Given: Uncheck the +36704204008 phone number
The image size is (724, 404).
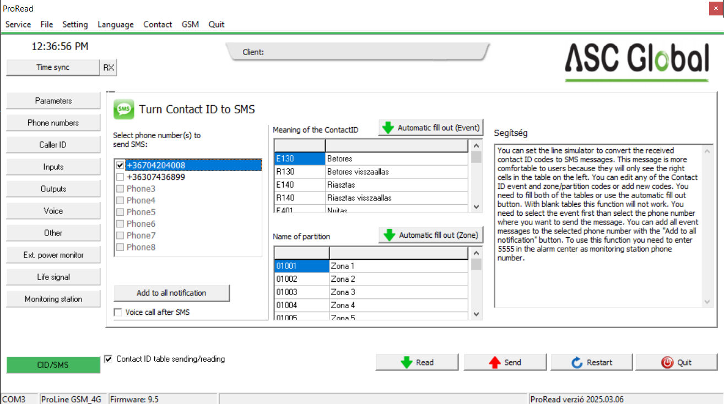Looking at the screenshot, I should pyautogui.click(x=120, y=165).
